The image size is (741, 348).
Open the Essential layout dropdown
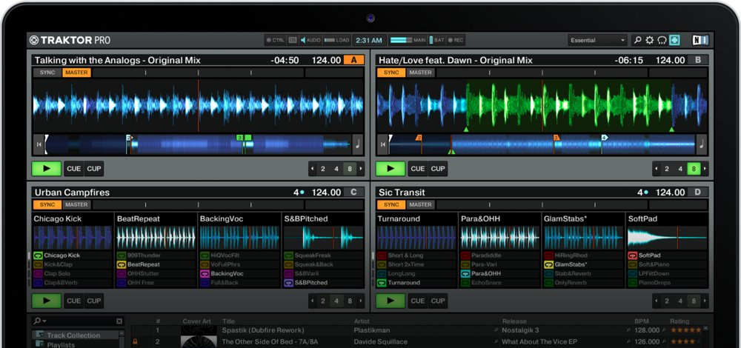coord(598,40)
